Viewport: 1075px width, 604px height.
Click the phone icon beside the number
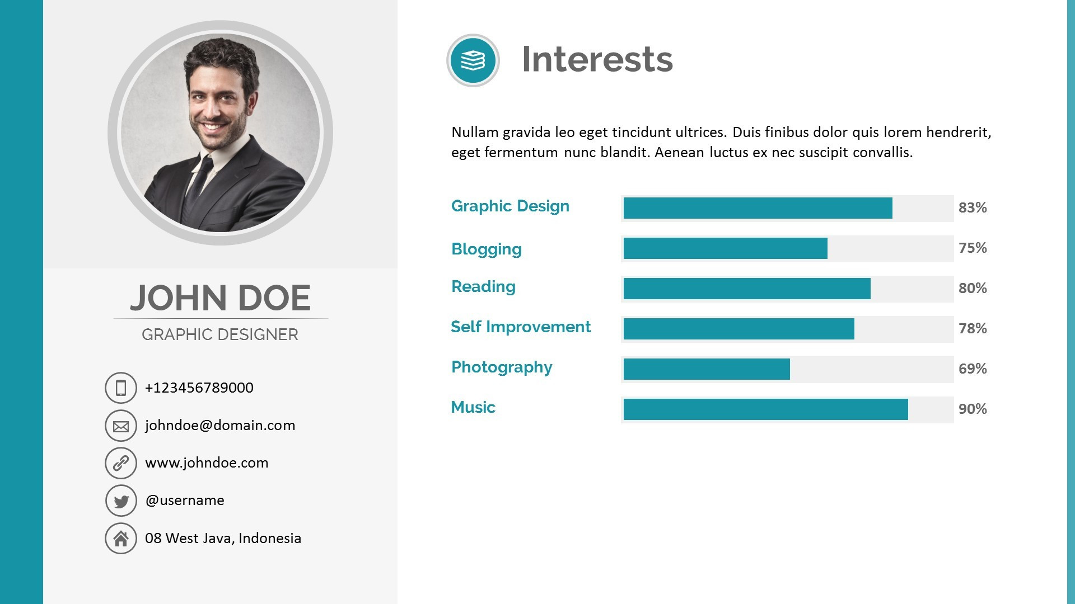[121, 388]
